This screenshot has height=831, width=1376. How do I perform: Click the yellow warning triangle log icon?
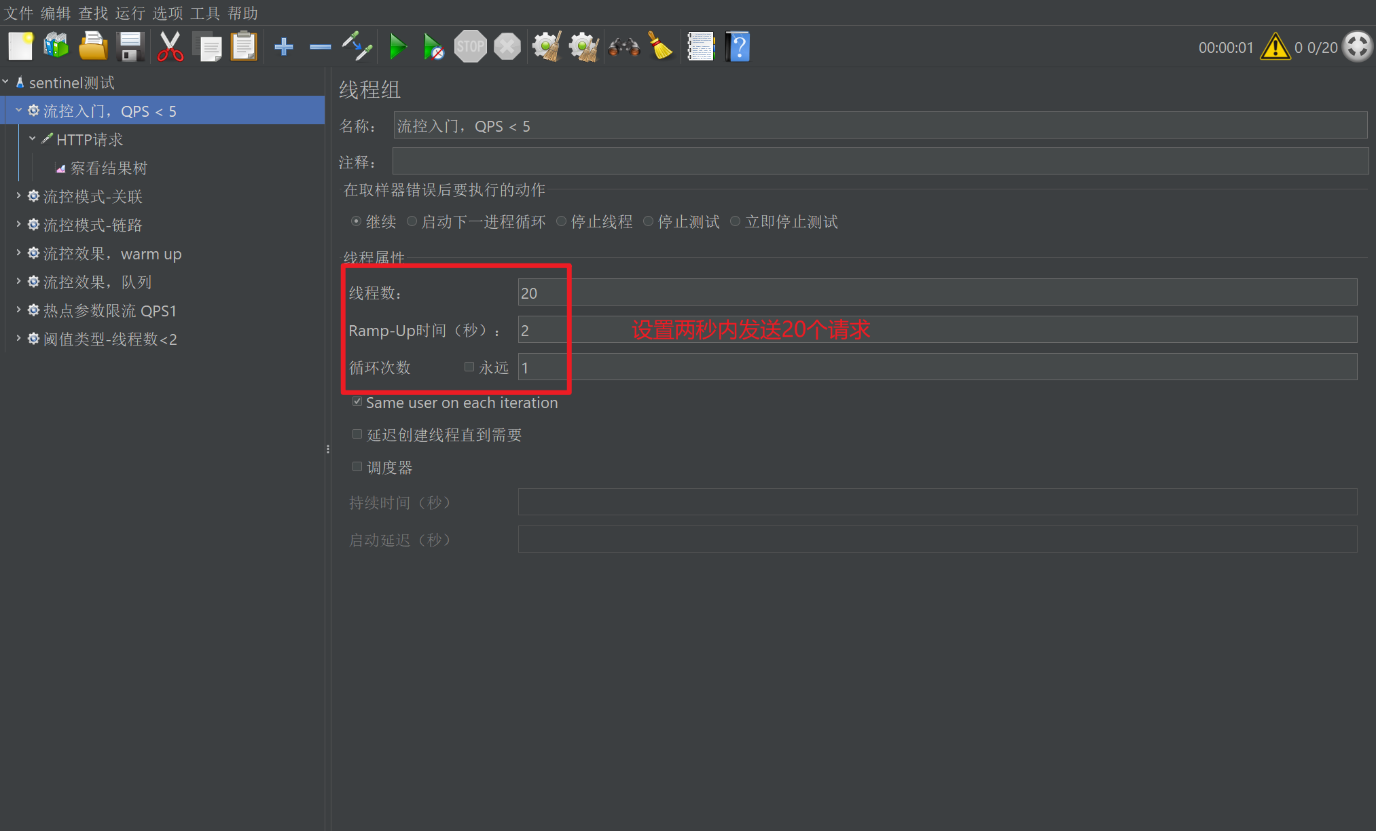[x=1275, y=47]
